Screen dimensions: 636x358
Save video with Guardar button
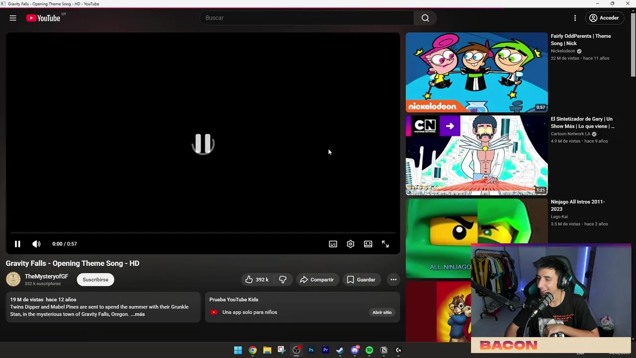[x=361, y=279]
